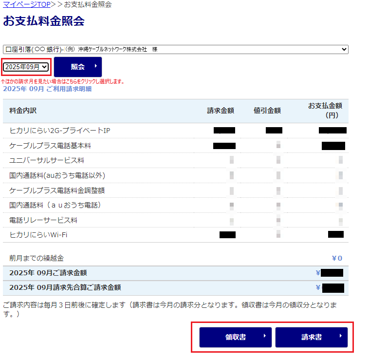
Task: Click the マイページTOP breadcrumb link
Action: (x=26, y=4)
